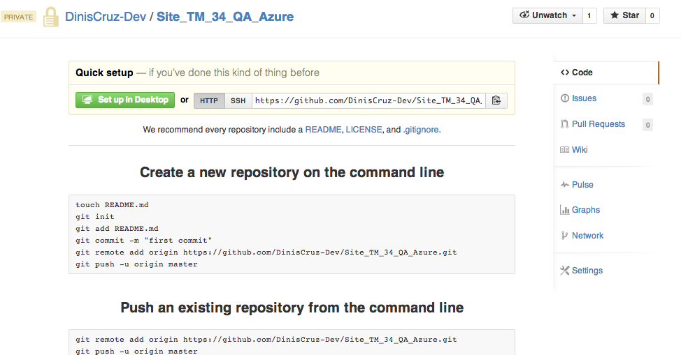Click the Settings tools icon
681x355 pixels.
pos(565,271)
